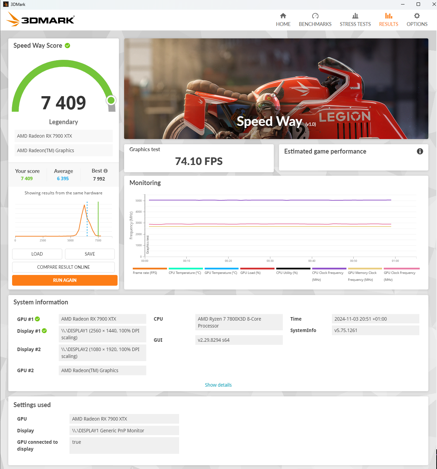Click the DISPLAY2 1080 × 1920 field

pos(102,353)
